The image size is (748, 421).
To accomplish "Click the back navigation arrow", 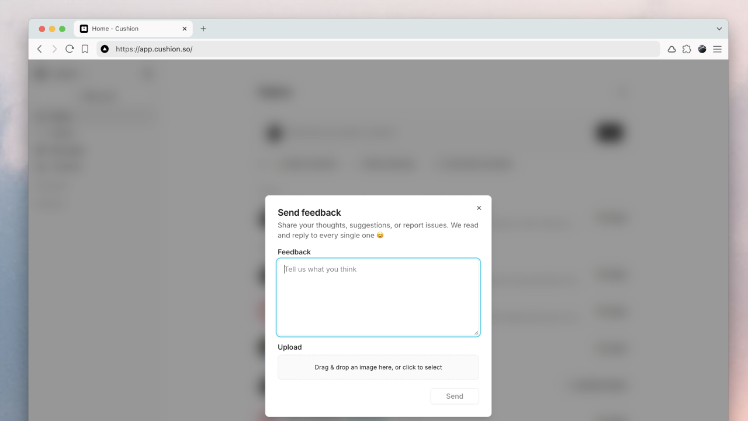I will (39, 49).
